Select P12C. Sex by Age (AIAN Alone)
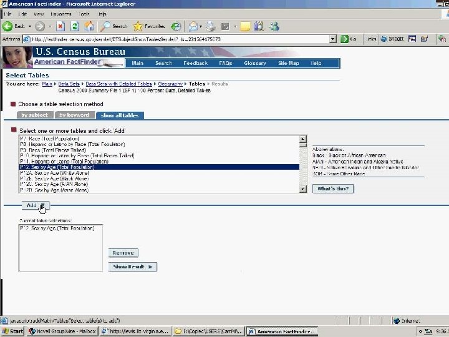 pos(159,184)
